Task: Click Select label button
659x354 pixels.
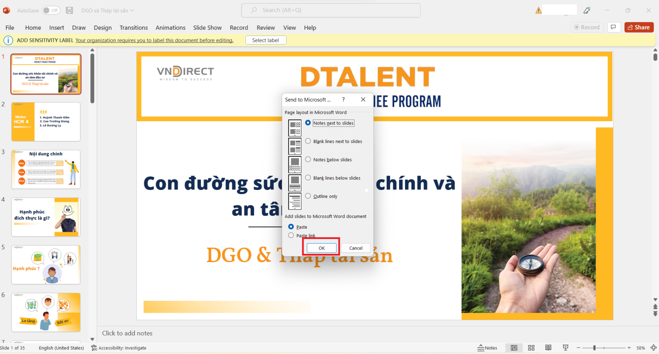Action: [x=266, y=40]
